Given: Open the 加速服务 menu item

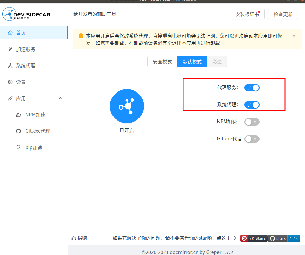Looking at the screenshot, I should pyautogui.click(x=34, y=49).
